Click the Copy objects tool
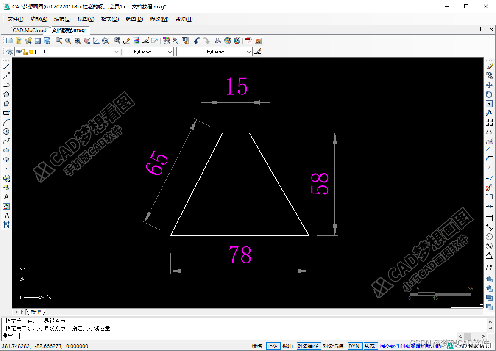The height and width of the screenshot is (351, 496). pyautogui.click(x=489, y=76)
